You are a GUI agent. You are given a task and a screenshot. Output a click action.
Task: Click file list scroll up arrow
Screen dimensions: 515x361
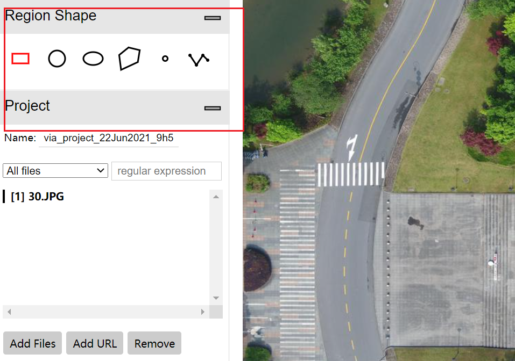216,197
